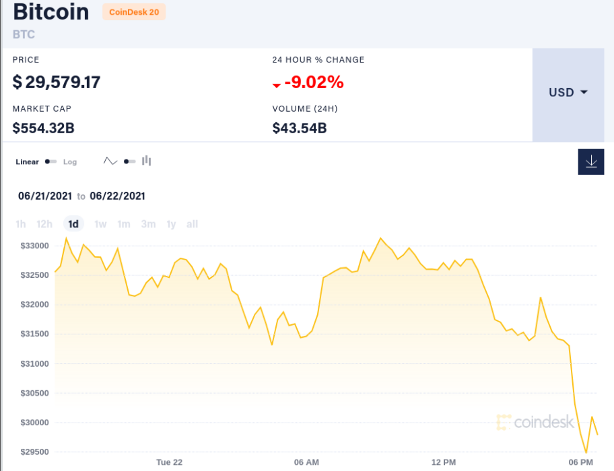Click the red downward triangle indicator
614x471 pixels.
point(275,85)
